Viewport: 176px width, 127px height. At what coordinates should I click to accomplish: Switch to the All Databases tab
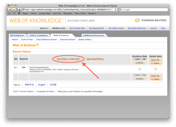click(17, 36)
